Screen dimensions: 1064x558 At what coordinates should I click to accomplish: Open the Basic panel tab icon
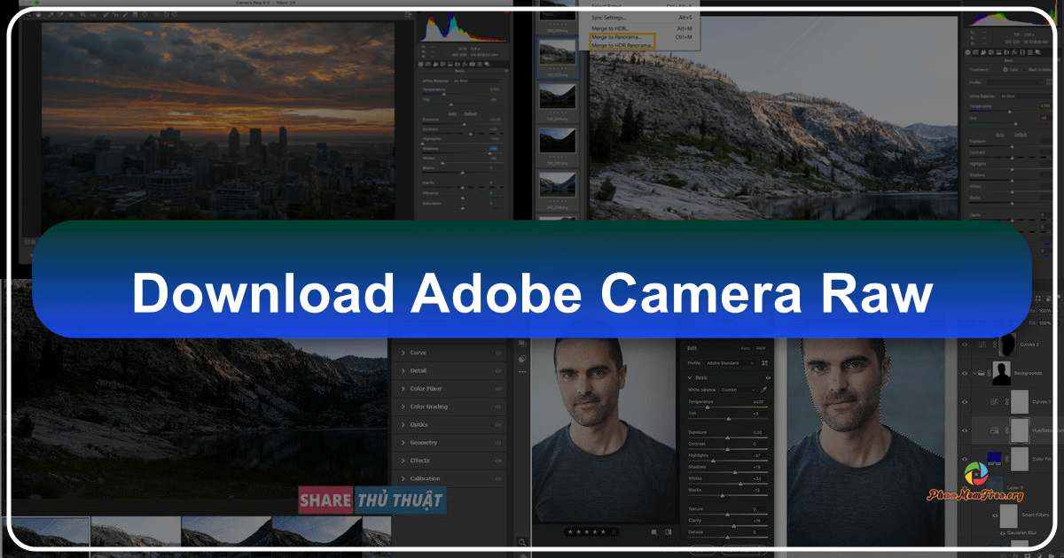tap(420, 64)
